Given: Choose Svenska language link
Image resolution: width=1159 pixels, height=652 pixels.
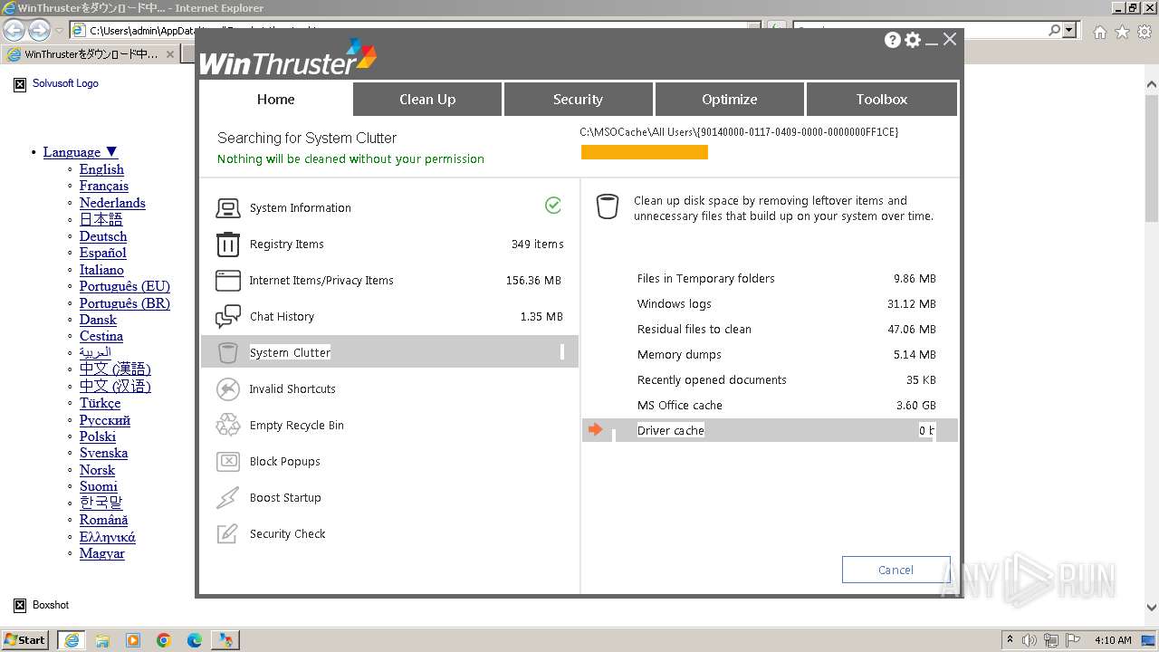Looking at the screenshot, I should (103, 453).
